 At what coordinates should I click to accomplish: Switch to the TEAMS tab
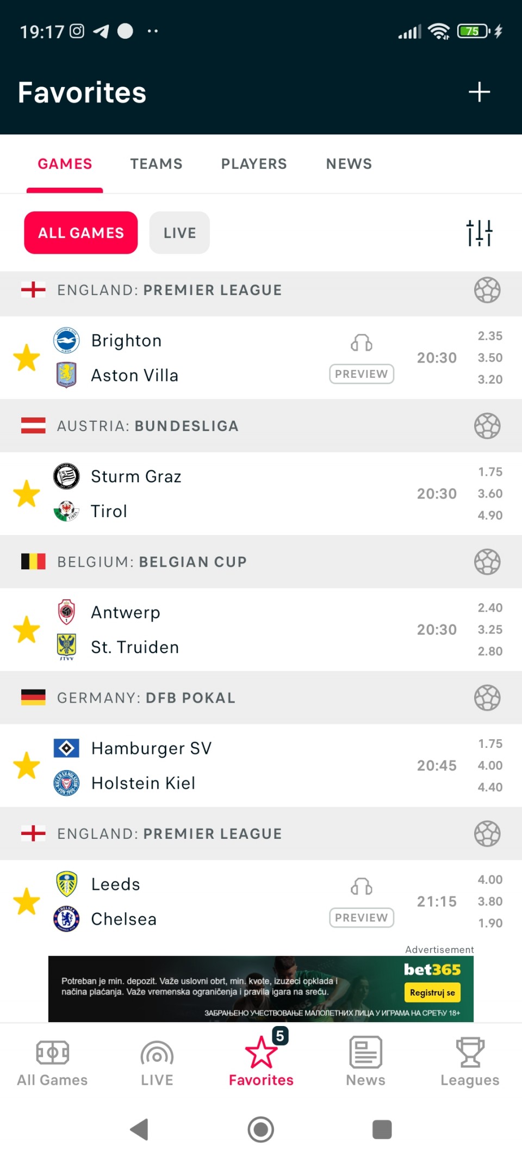click(156, 164)
